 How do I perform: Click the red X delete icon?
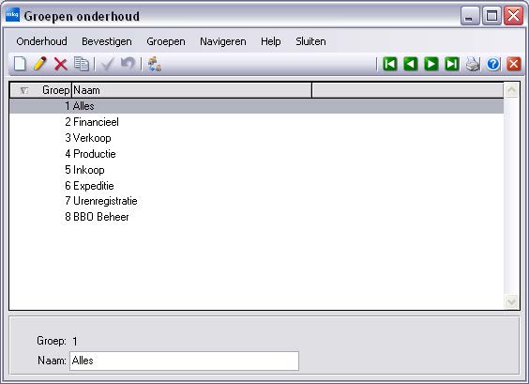tap(61, 64)
